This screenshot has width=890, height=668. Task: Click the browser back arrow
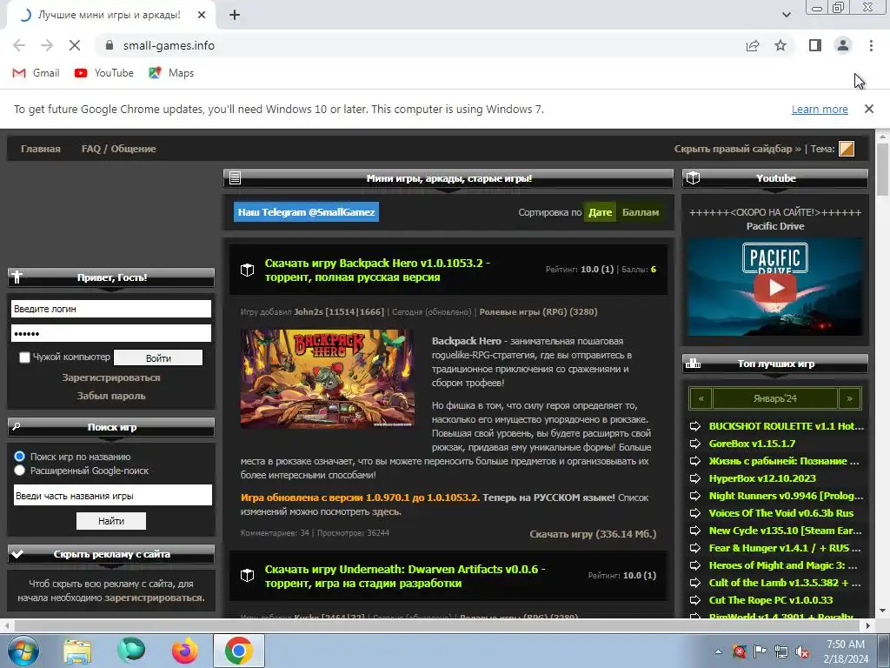(x=19, y=45)
